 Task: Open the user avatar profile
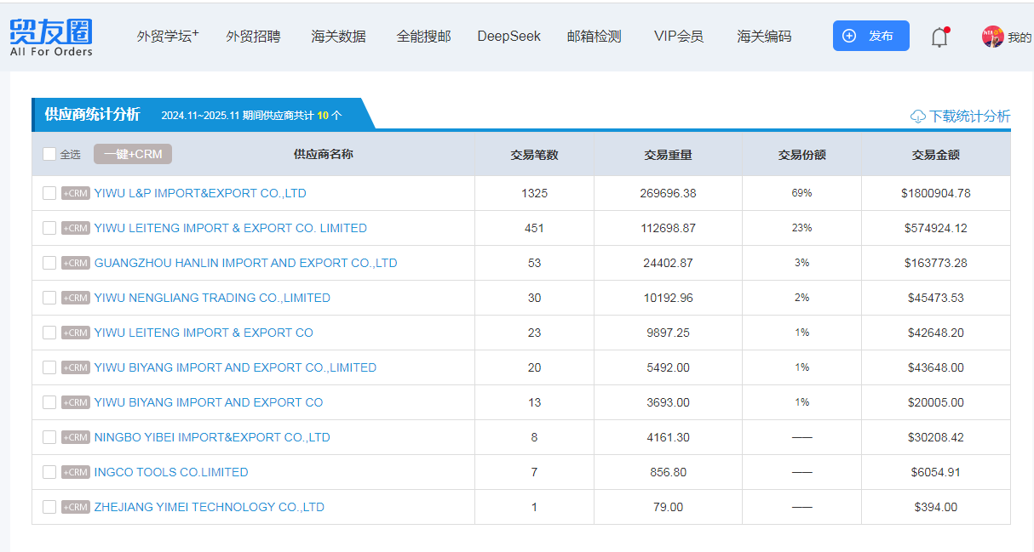tap(993, 37)
